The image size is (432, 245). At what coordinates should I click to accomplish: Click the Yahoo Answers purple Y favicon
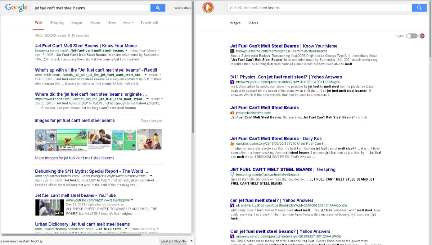click(233, 82)
